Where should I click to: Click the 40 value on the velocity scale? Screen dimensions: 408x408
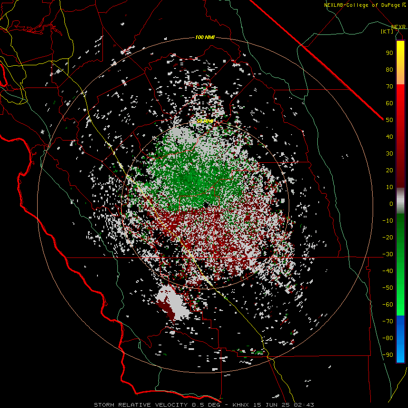389,137
